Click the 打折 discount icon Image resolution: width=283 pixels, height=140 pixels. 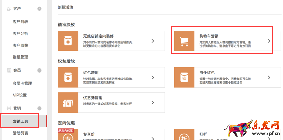(x=184, y=136)
